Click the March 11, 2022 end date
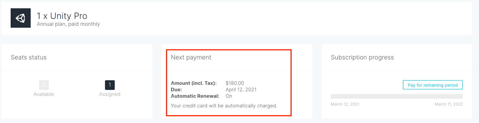Image resolution: width=479 pixels, height=123 pixels. click(x=448, y=104)
